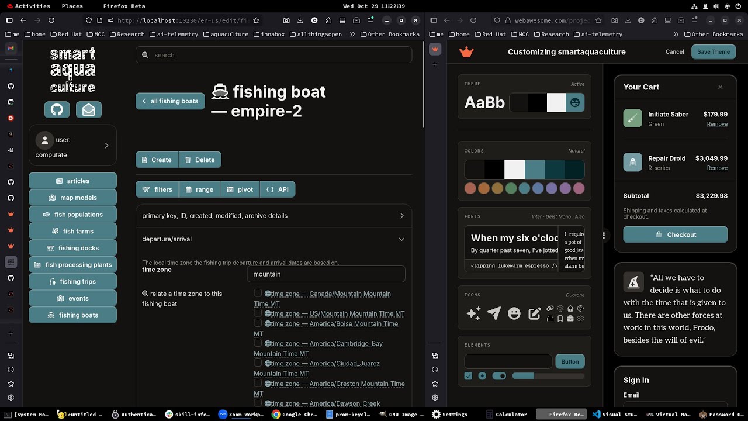The image size is (748, 421).
Task: Click the pinned crown tab in right window sidebar
Action: pyautogui.click(x=435, y=49)
